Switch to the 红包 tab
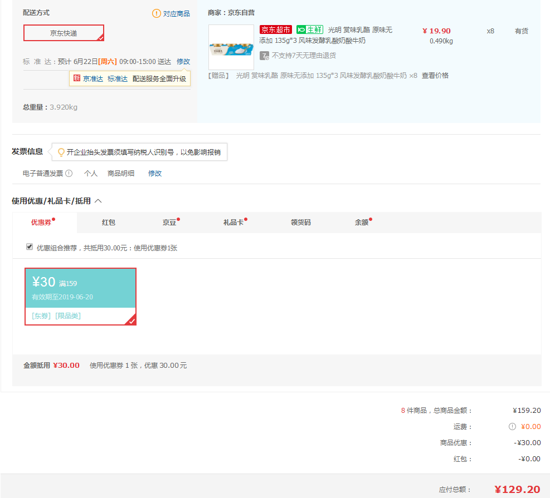The width and height of the screenshot is (550, 498). [x=109, y=223]
